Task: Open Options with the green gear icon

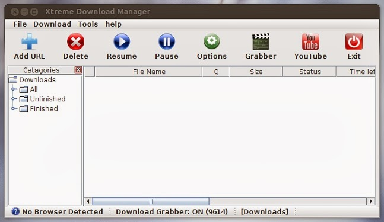Action: coord(212,41)
